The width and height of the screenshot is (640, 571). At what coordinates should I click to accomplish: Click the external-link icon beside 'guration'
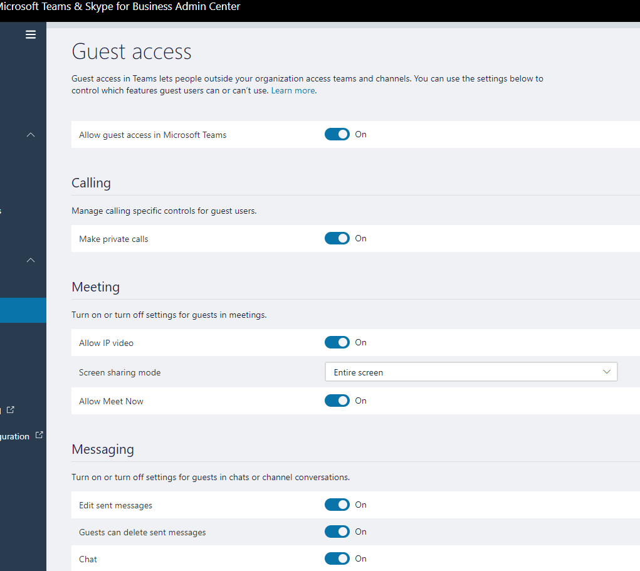click(39, 435)
